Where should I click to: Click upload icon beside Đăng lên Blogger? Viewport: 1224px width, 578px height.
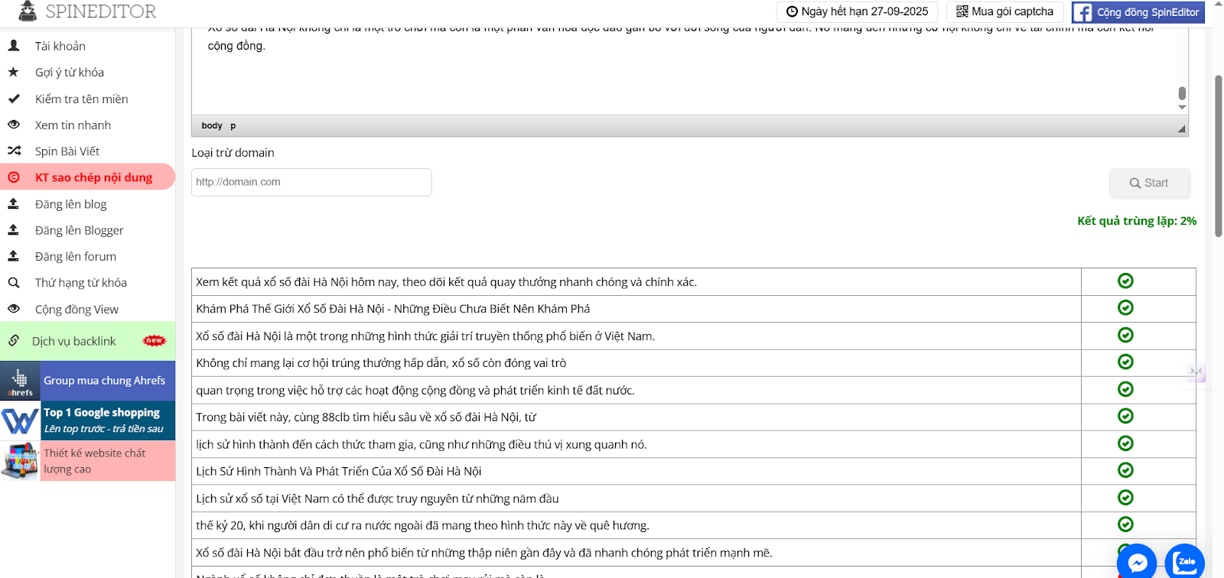13,229
